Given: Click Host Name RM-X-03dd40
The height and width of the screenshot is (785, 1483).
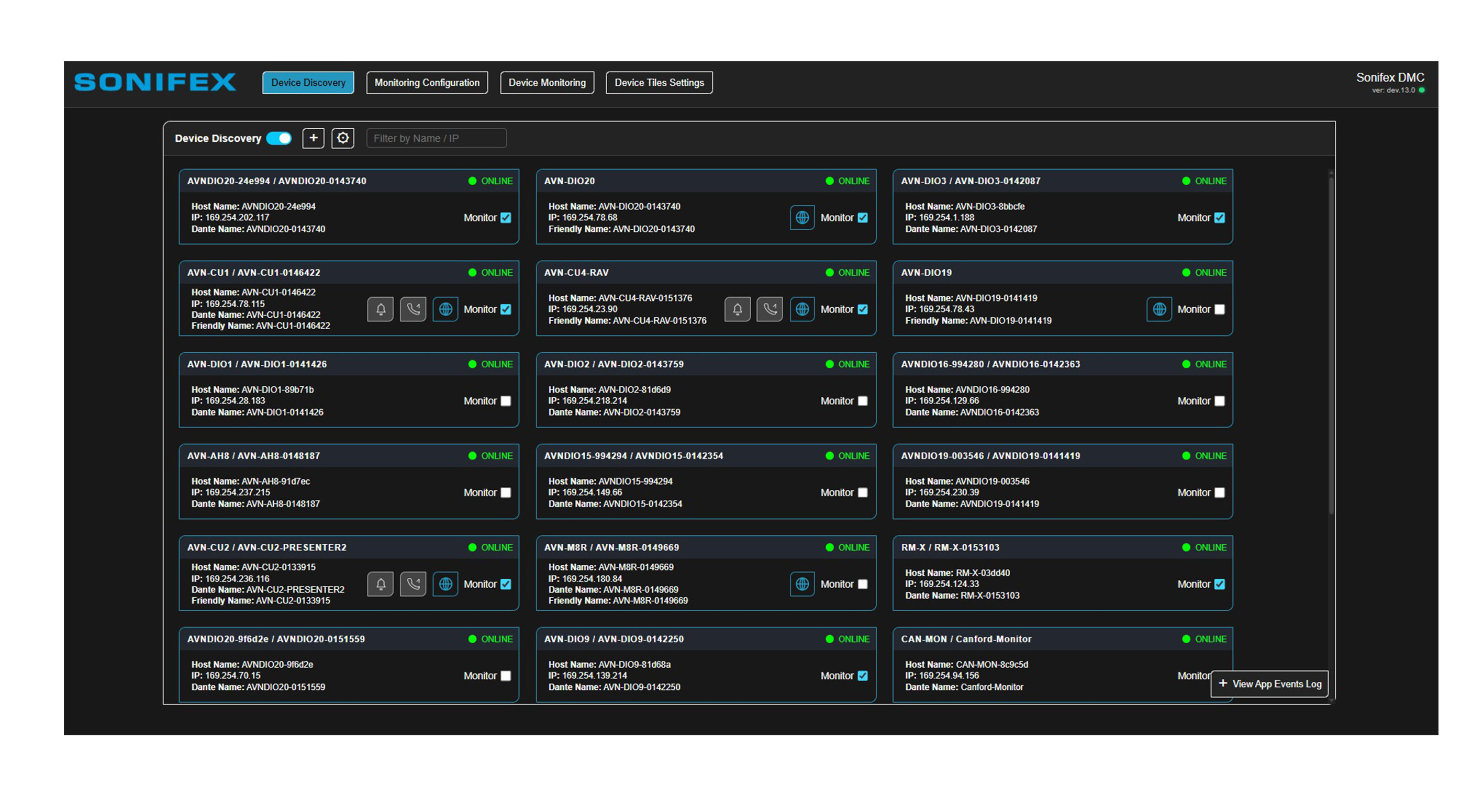Looking at the screenshot, I should point(983,573).
